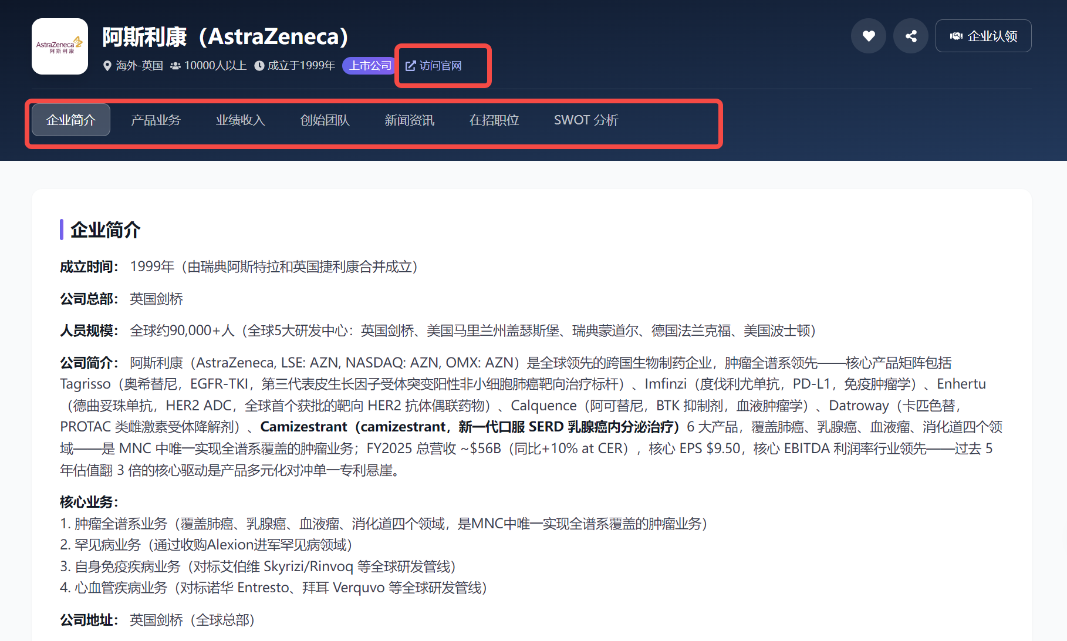Click the 企业认领 button
This screenshot has width=1067, height=641.
[984, 36]
